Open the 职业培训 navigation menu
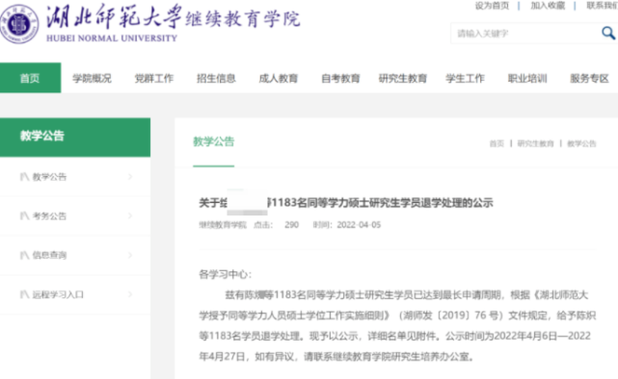Image resolution: width=618 pixels, height=379 pixels. [x=527, y=78]
